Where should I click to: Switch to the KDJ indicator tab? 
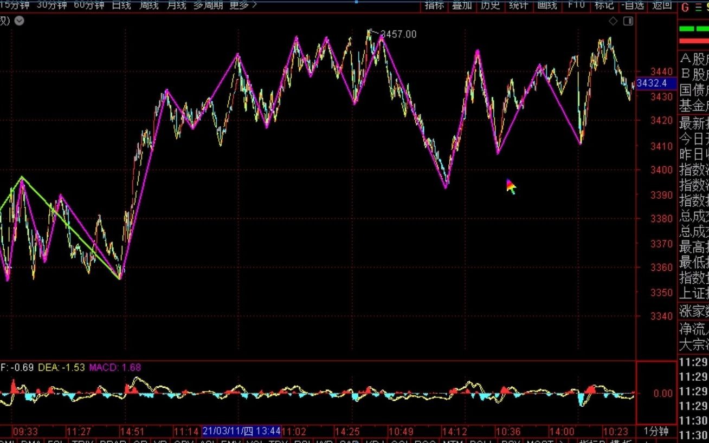(376, 442)
